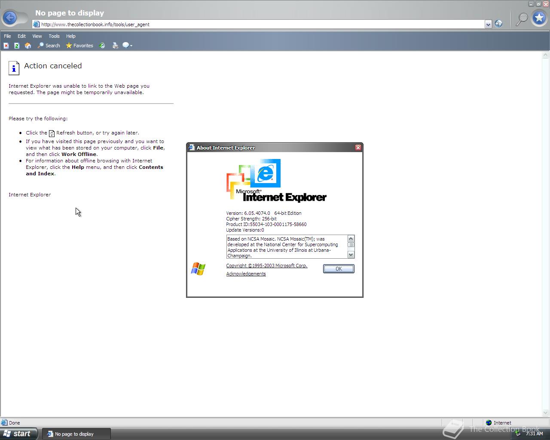Screen dimensions: 550x440
Task: Open the View menu
Action: 37,36
